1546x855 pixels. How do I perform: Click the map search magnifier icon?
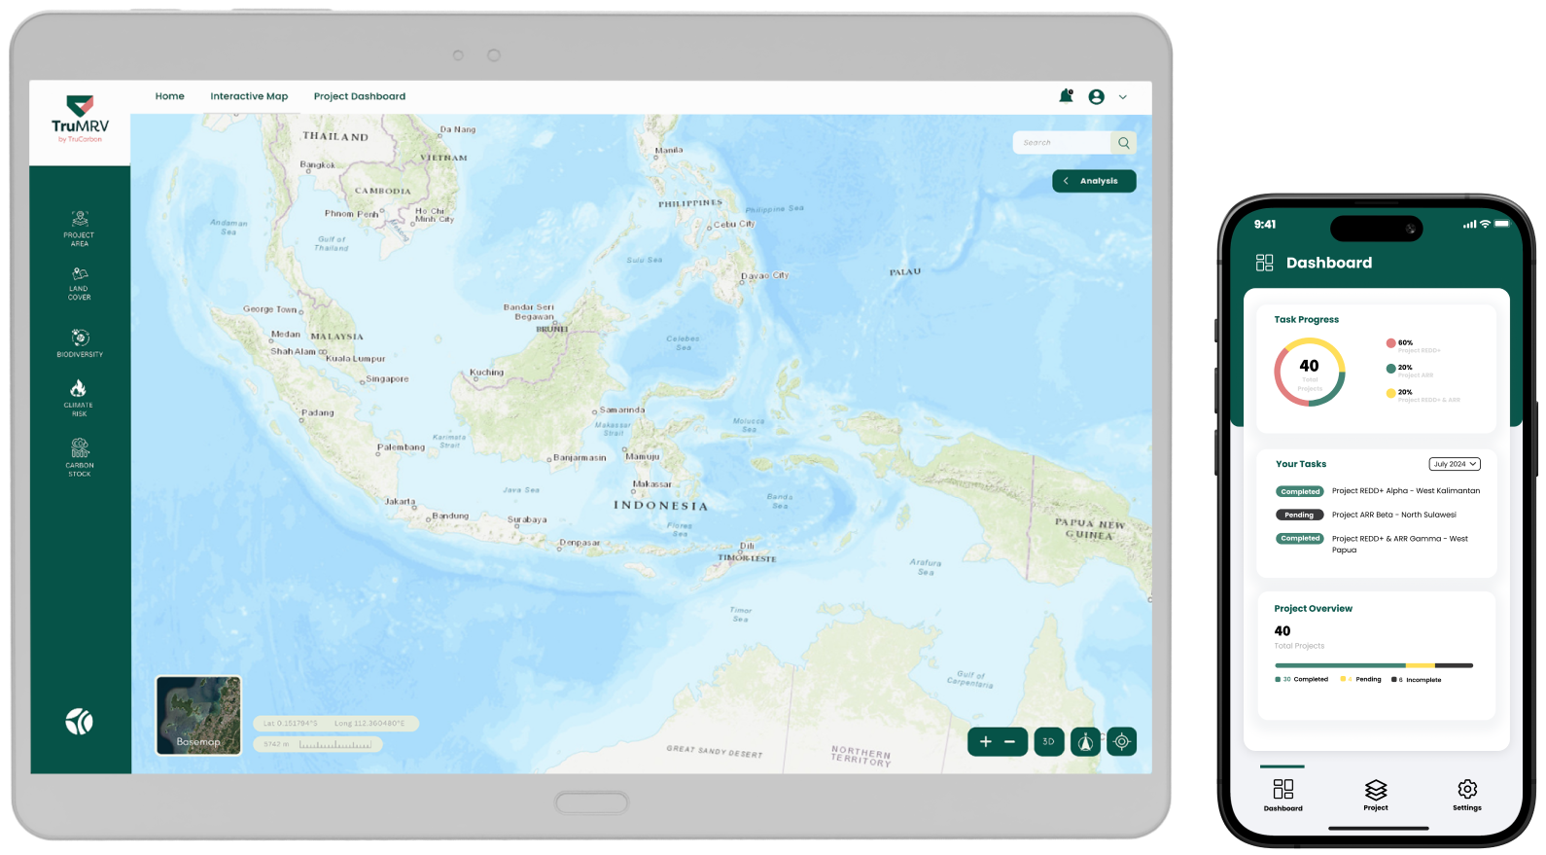pos(1123,143)
